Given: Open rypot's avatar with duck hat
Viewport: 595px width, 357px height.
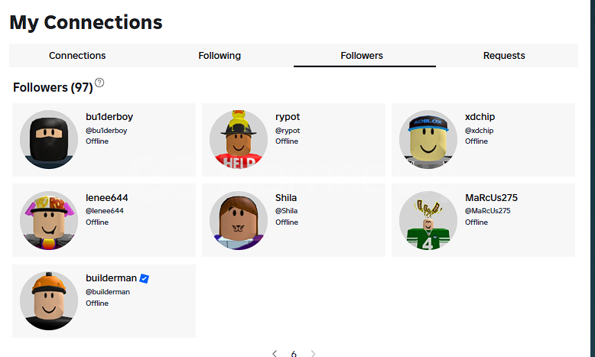Looking at the screenshot, I should click(239, 140).
